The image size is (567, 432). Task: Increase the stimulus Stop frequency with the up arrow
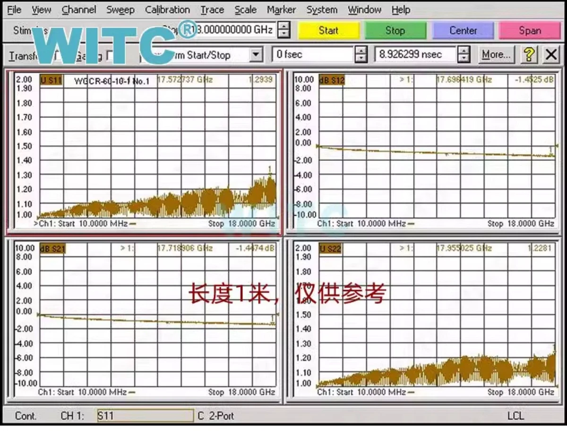(283, 26)
